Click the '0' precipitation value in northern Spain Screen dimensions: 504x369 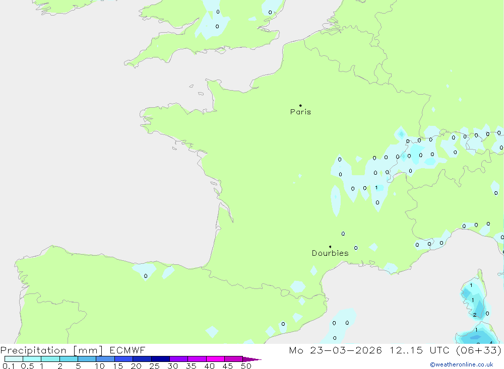(146, 276)
